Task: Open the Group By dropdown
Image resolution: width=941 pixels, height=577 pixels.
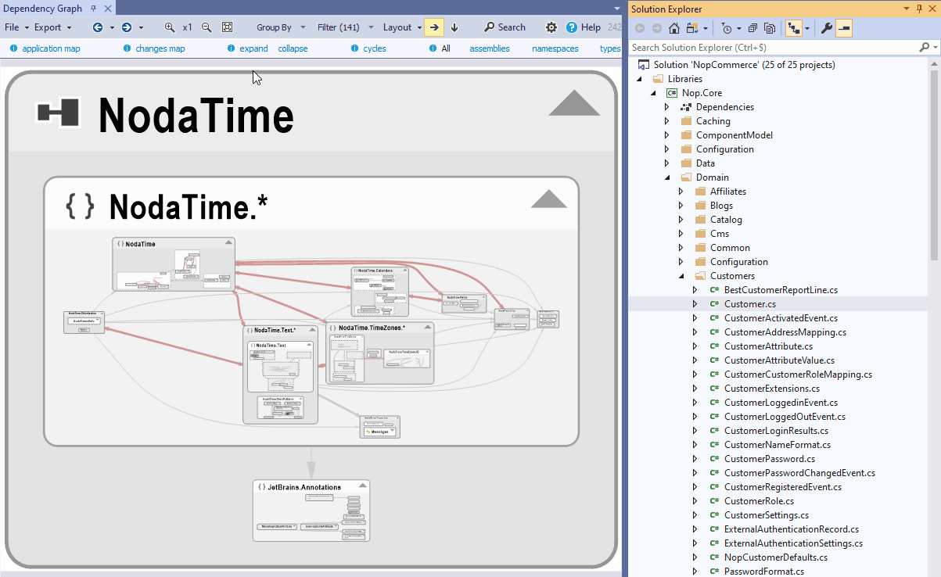Action: pos(280,27)
